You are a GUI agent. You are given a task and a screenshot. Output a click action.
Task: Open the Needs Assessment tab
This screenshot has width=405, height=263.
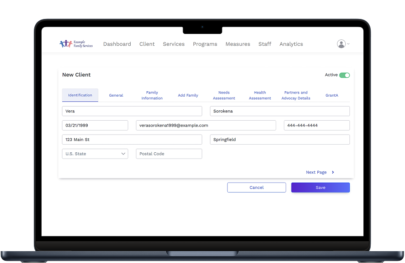click(224, 95)
